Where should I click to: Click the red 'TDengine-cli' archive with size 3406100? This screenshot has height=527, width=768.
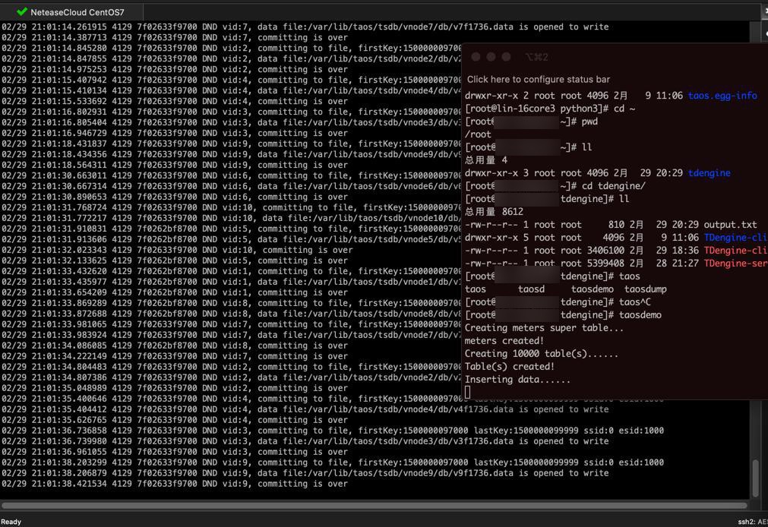(735, 251)
